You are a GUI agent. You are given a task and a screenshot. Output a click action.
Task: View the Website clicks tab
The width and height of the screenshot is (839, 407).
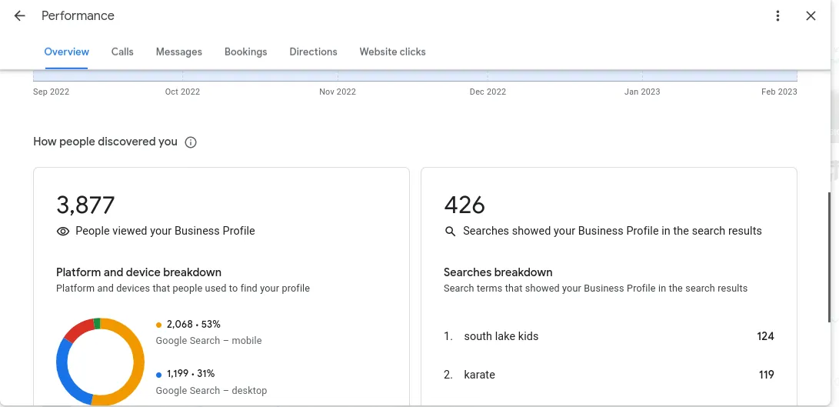(392, 52)
